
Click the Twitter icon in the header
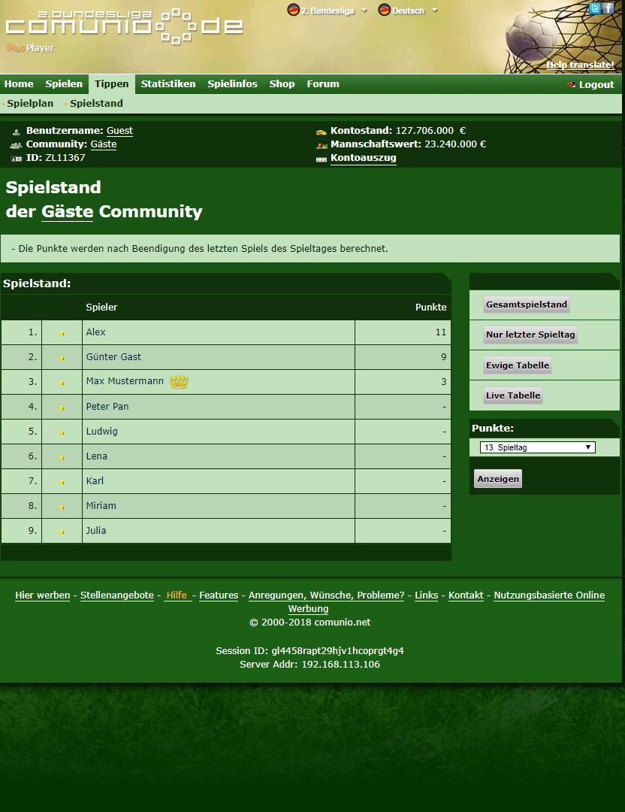click(x=595, y=8)
